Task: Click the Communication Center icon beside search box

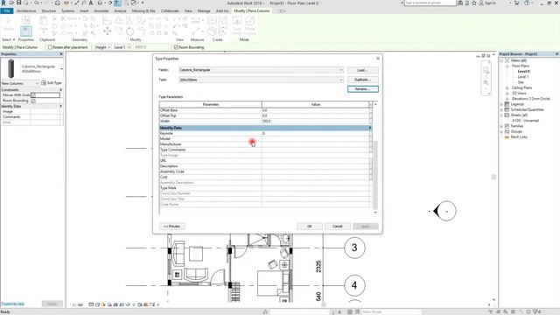Action: 467,3
